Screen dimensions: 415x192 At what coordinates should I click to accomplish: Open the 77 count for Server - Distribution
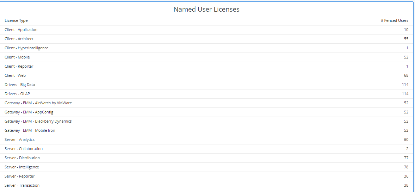pyautogui.click(x=406, y=158)
